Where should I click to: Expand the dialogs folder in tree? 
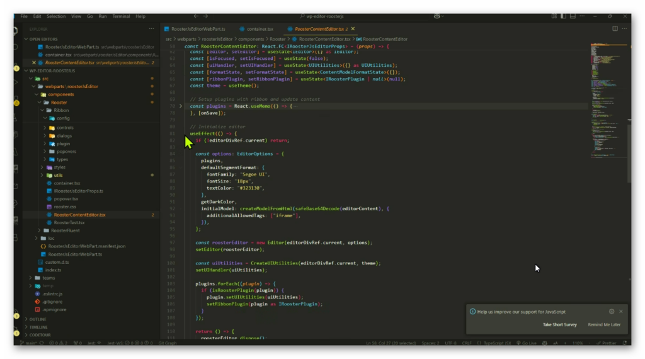[64, 135]
